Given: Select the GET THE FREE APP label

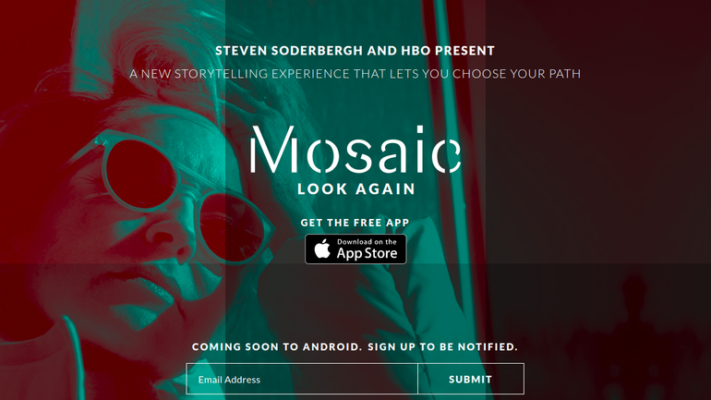Looking at the screenshot, I should pos(355,223).
